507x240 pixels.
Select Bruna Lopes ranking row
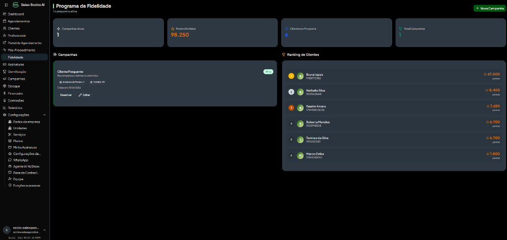[x=394, y=76]
